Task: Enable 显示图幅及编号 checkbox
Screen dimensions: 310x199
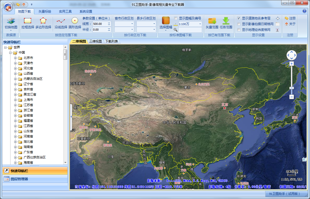Action: point(176,18)
